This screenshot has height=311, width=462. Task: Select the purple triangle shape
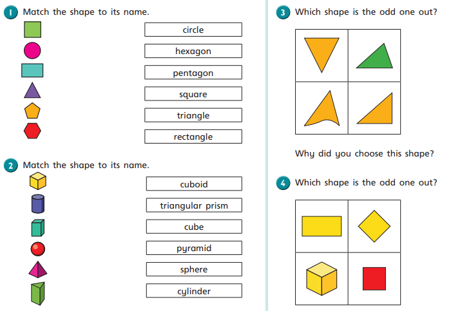[32, 91]
